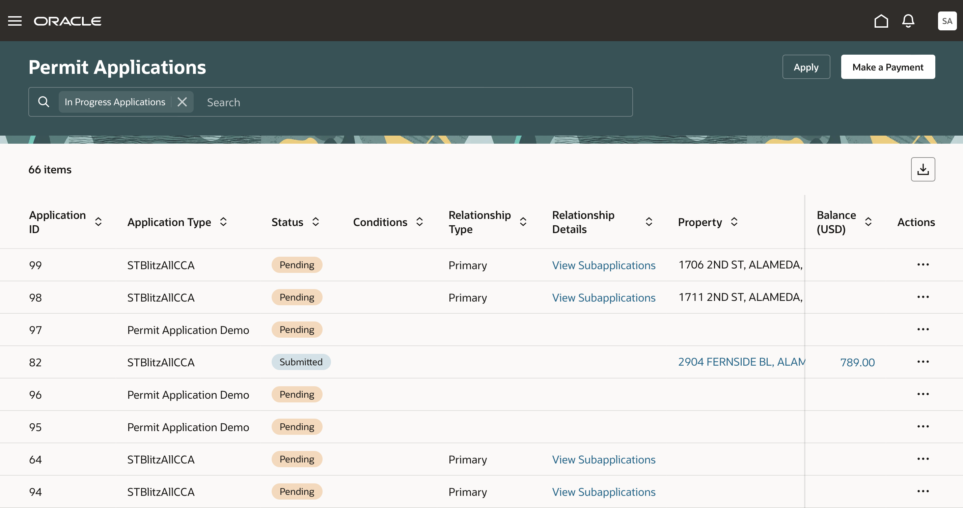963x508 pixels.
Task: Click property link for application 82
Action: coord(741,362)
